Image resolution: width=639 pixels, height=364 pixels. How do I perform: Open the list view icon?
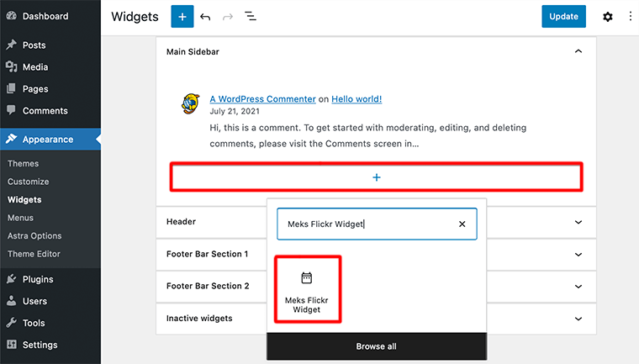pyautogui.click(x=251, y=16)
